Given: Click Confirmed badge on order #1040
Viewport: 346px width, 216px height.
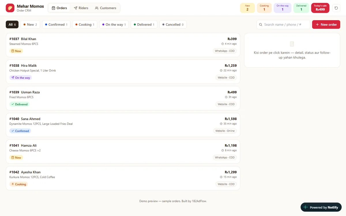Looking at the screenshot, I should (x=20, y=131).
